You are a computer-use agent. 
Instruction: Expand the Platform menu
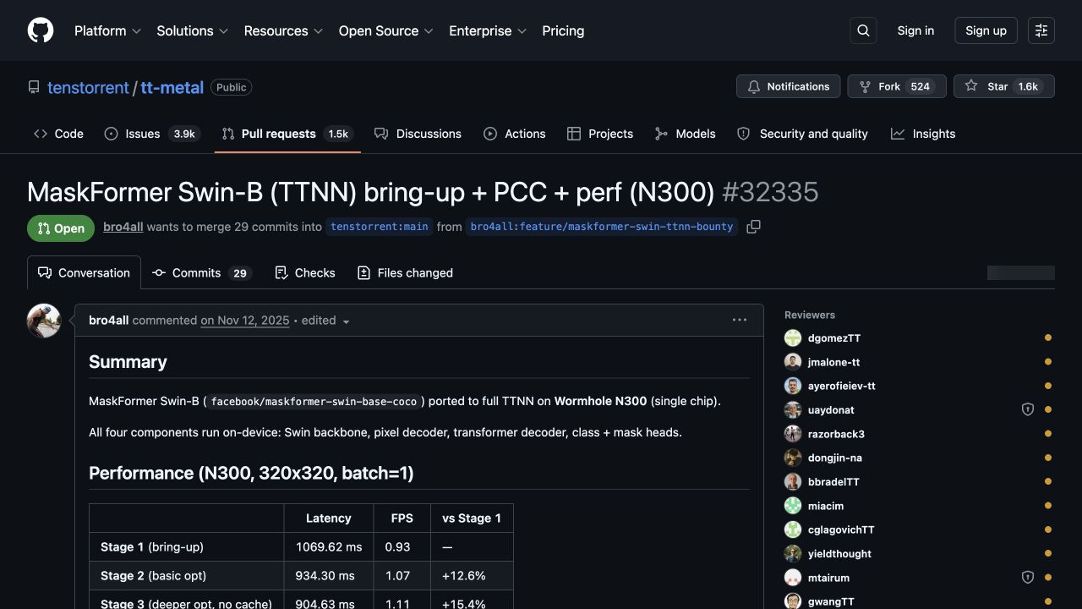107,30
